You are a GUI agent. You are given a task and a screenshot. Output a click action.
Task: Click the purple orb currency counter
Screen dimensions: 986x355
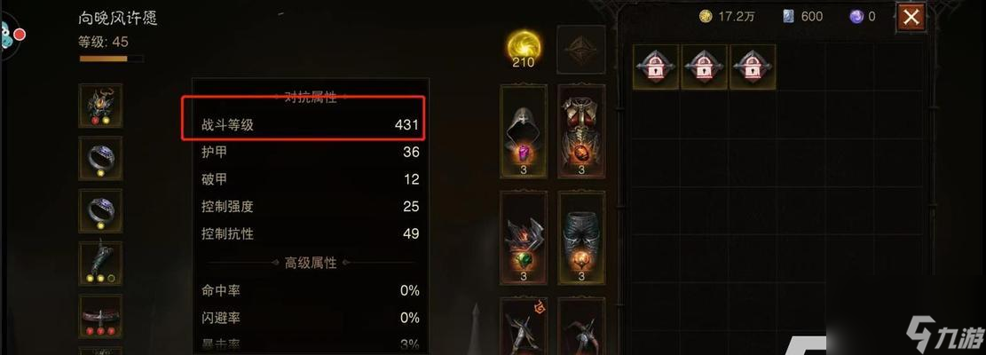click(x=863, y=16)
